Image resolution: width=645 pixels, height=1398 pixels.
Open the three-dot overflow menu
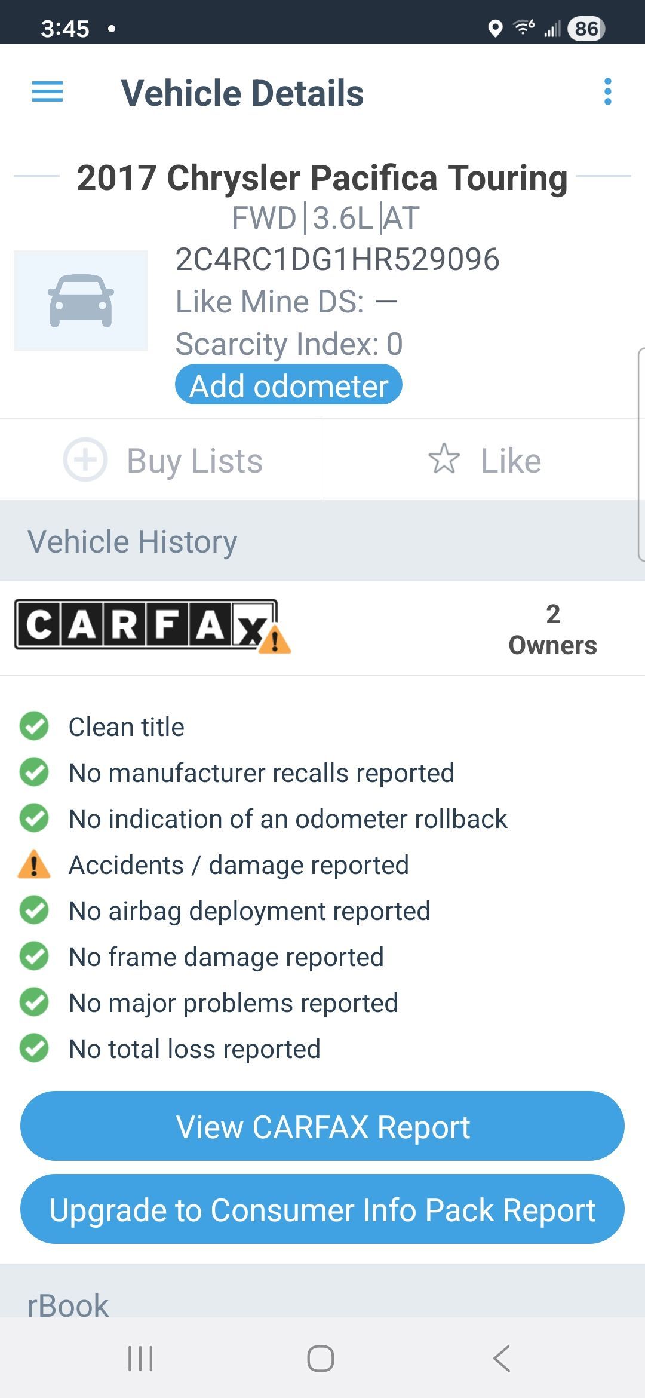607,92
